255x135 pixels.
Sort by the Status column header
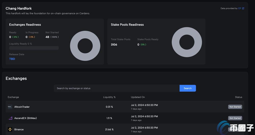click(238, 97)
